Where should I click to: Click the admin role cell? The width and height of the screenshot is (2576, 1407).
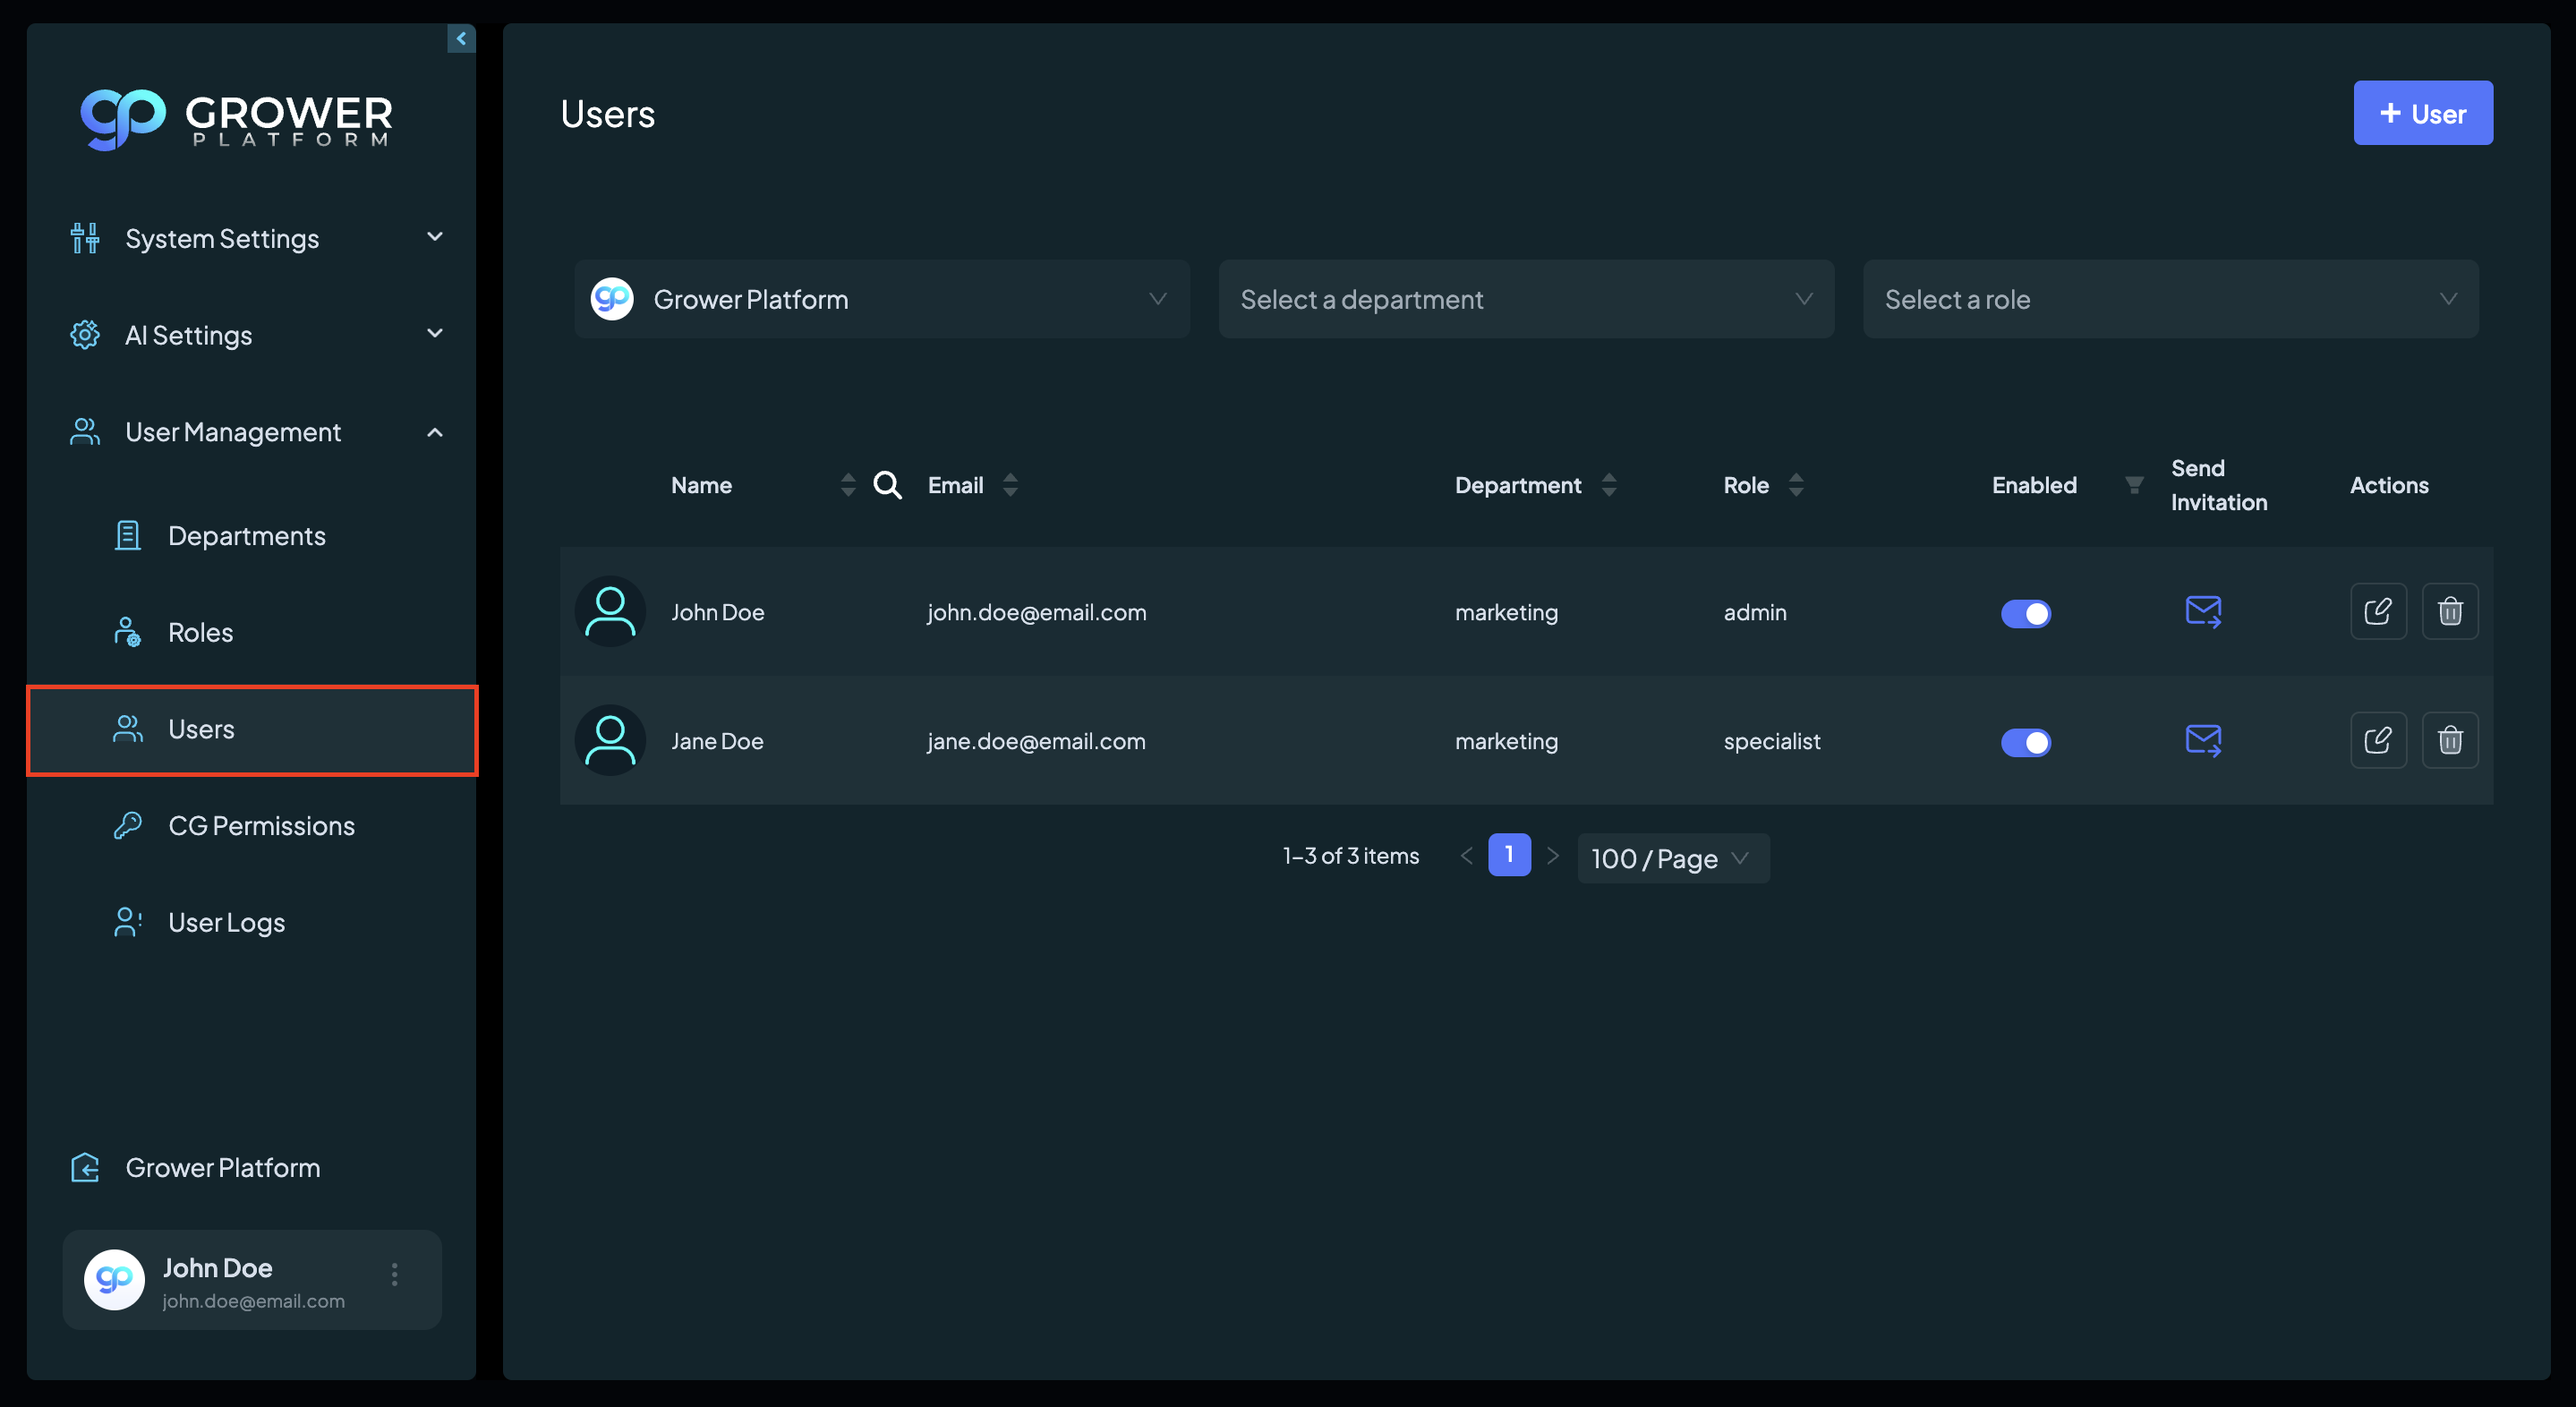[1754, 612]
